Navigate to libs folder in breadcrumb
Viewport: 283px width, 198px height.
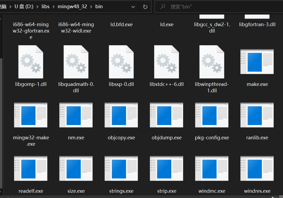click(x=46, y=7)
